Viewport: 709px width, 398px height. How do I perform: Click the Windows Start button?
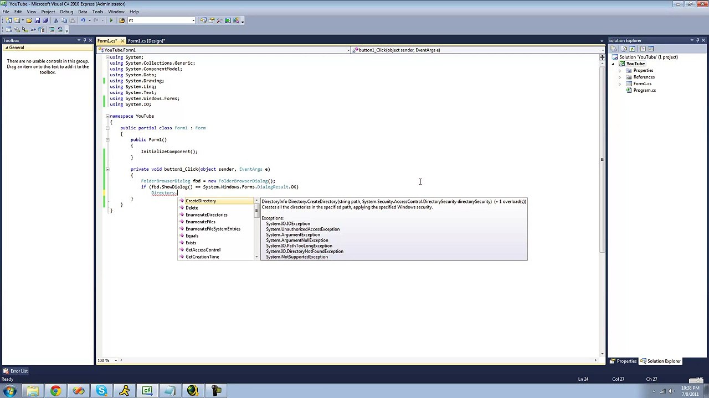[9, 391]
